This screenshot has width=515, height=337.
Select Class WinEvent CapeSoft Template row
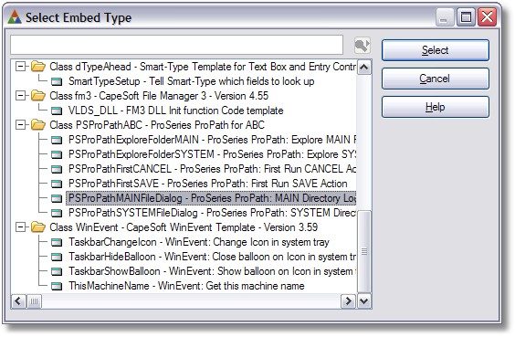click(x=184, y=227)
